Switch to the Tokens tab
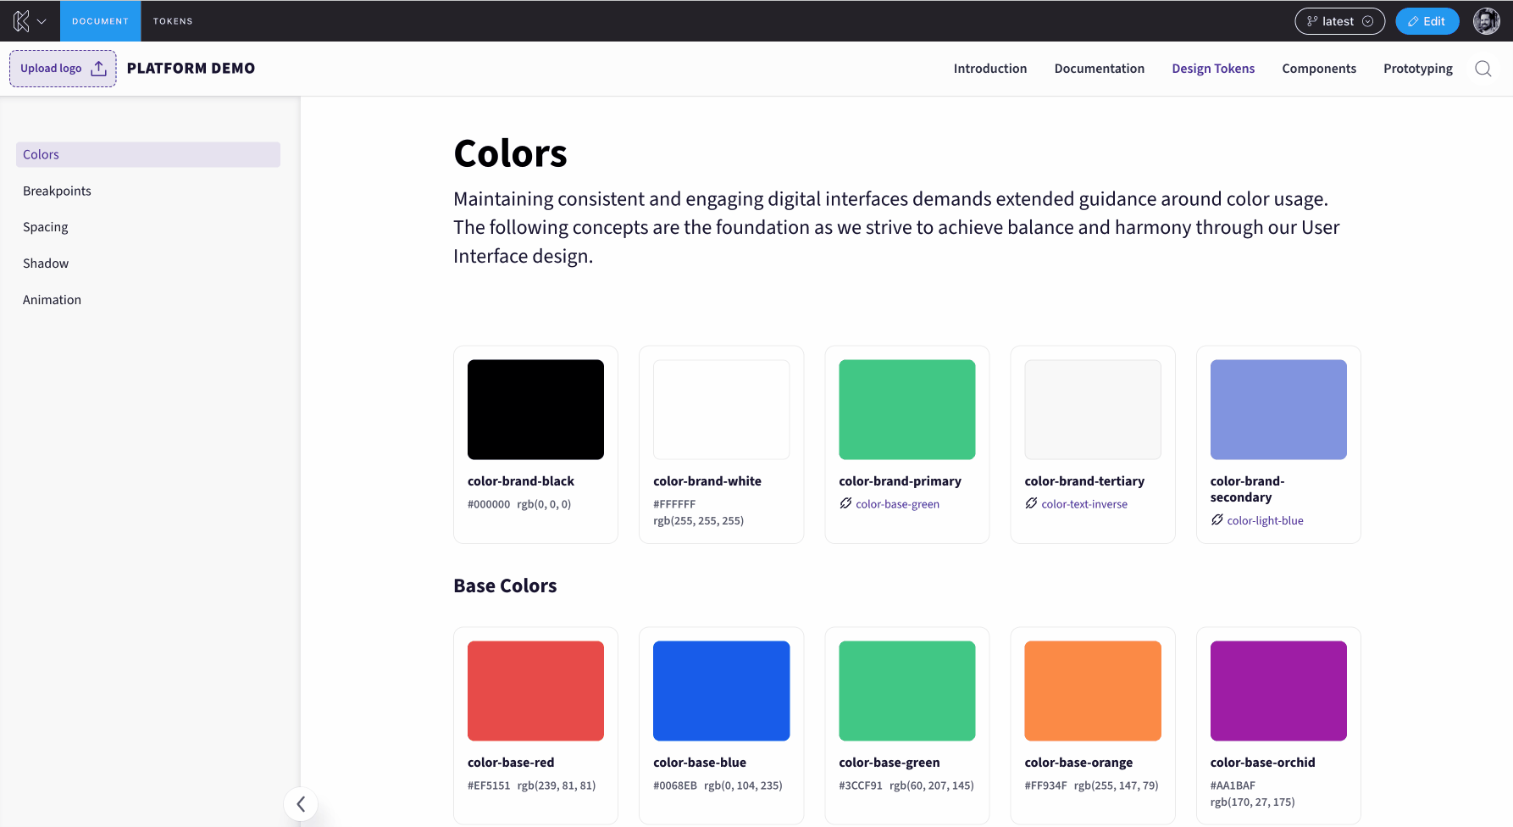Viewport: 1513px width, 827px height. 173,21
